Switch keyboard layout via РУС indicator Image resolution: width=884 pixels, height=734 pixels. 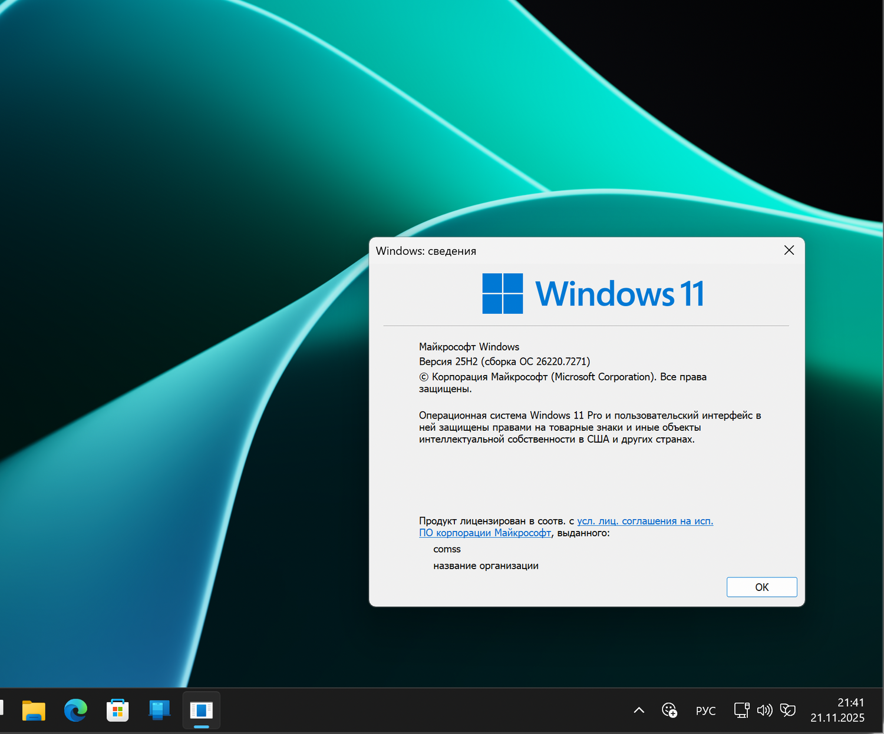[705, 710]
